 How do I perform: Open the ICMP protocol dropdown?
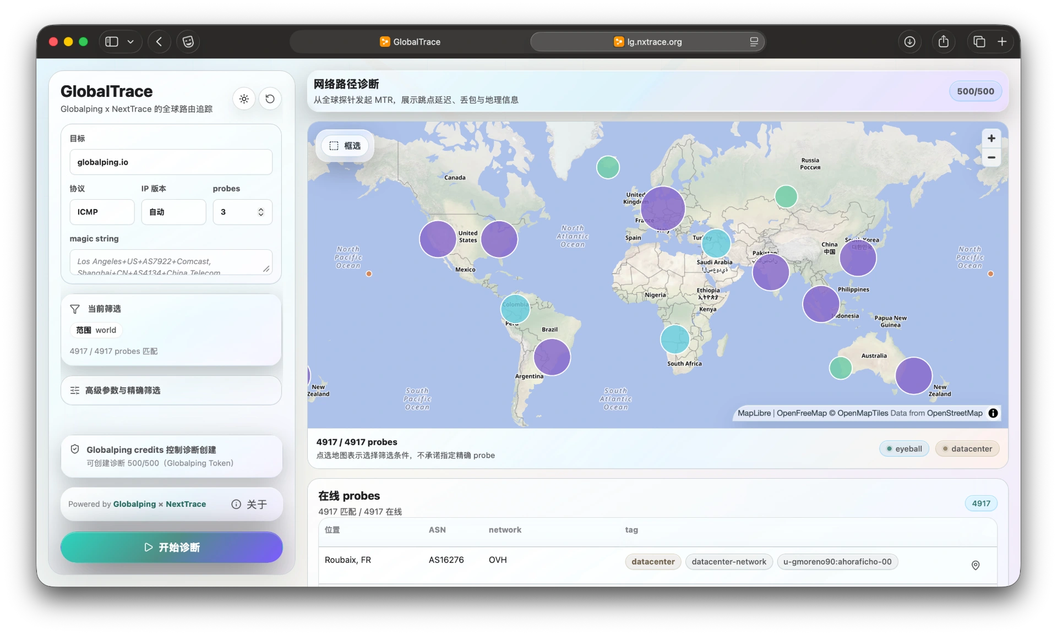(x=102, y=212)
